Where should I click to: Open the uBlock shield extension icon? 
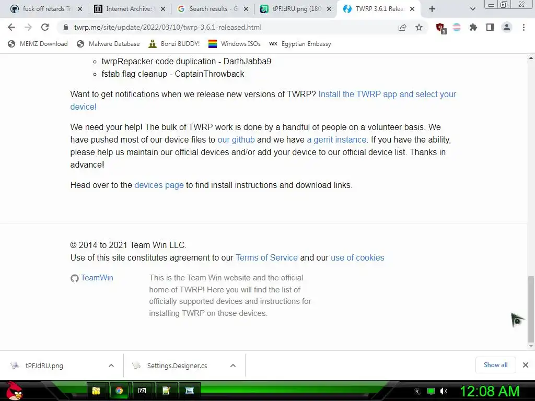(440, 28)
